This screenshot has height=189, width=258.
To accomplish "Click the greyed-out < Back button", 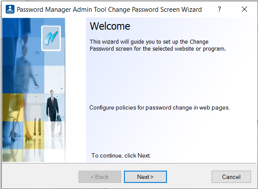I will [x=100, y=177].
